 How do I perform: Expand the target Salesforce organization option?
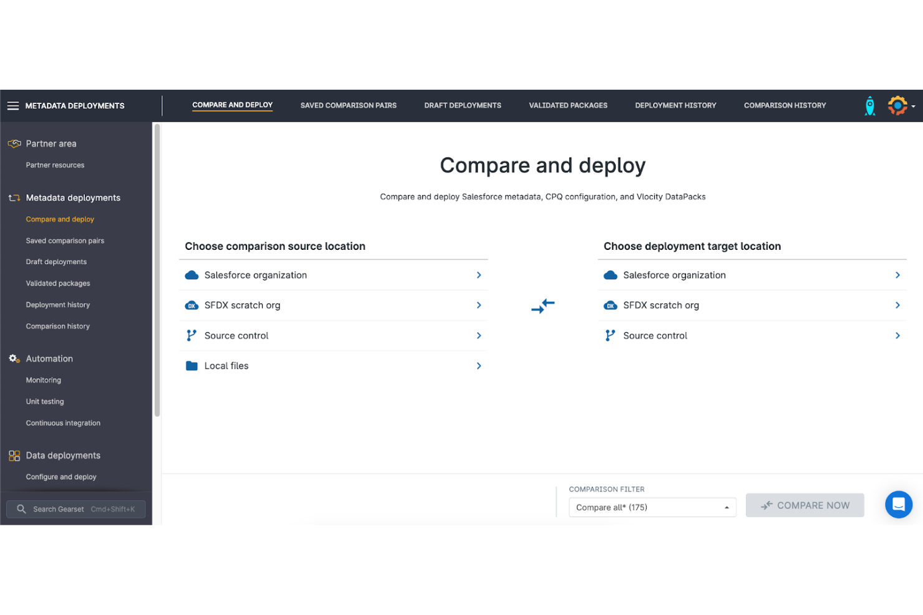pos(897,275)
